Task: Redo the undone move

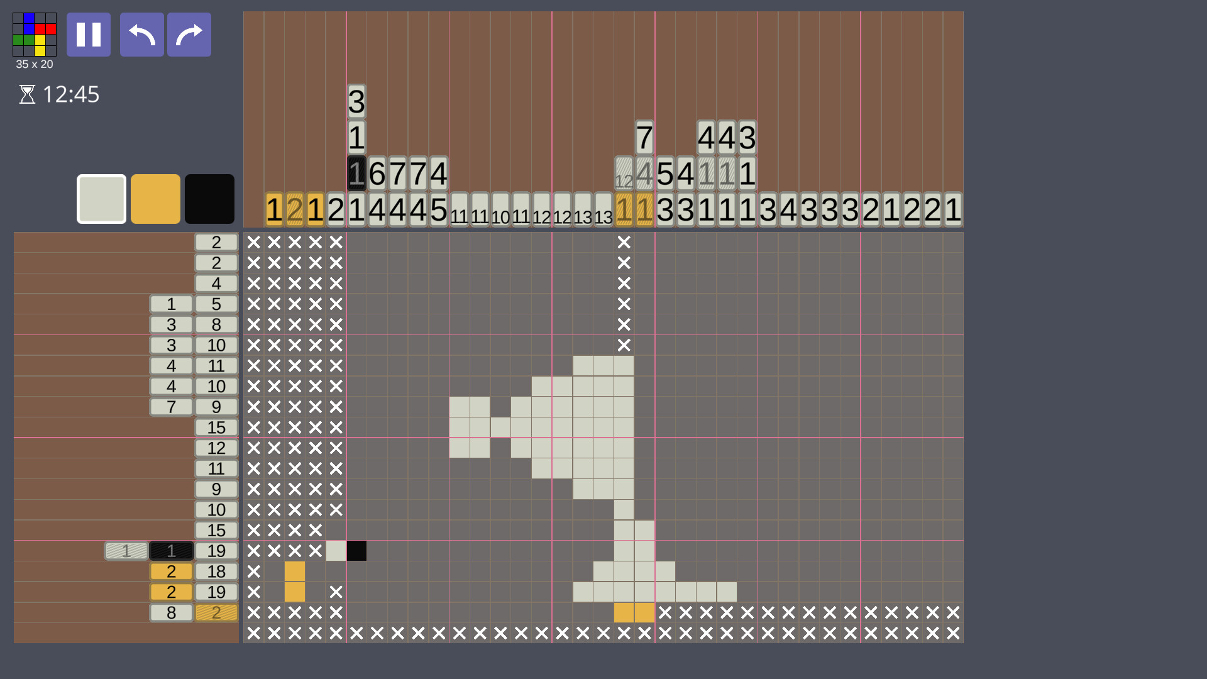Action: point(189,35)
